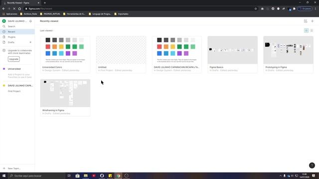This screenshot has width=319, height=179.
Task: Open Chrome taskbar icon
Action: tap(118, 176)
